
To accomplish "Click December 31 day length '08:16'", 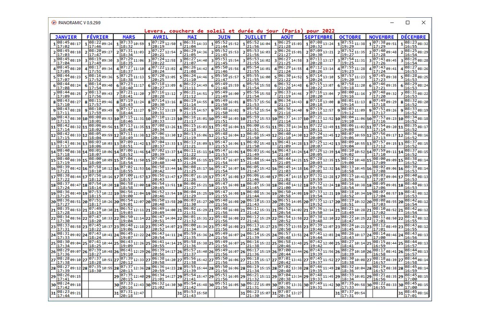I will [x=422, y=293].
